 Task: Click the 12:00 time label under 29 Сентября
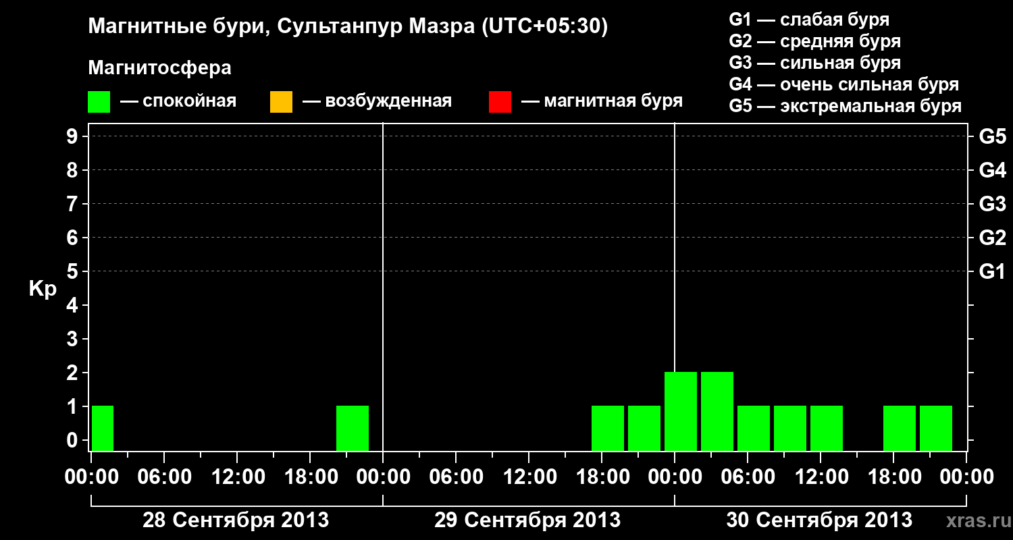[529, 477]
